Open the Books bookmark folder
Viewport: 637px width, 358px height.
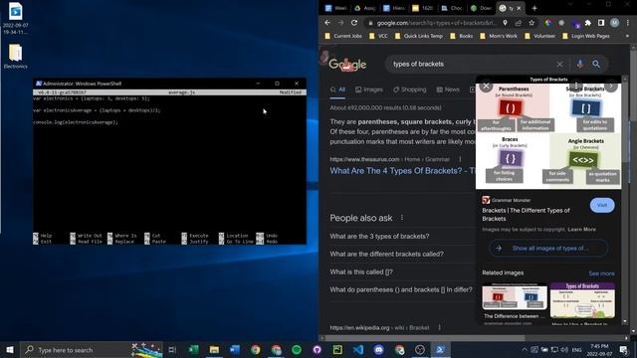coord(461,36)
